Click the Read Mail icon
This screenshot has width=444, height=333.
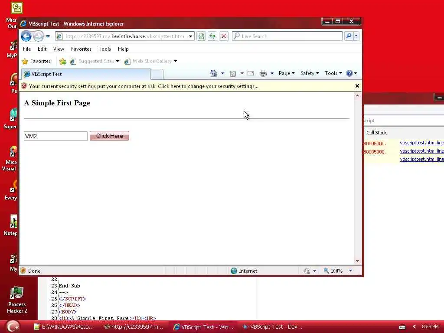point(251,73)
